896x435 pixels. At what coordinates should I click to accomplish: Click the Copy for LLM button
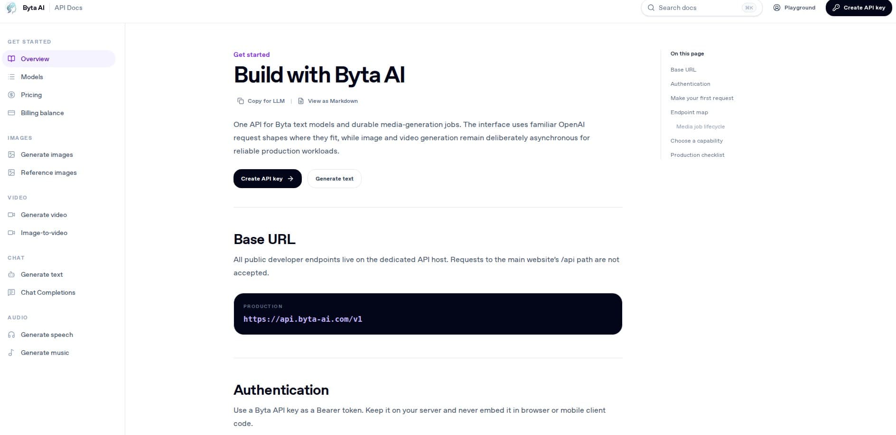coord(261,101)
